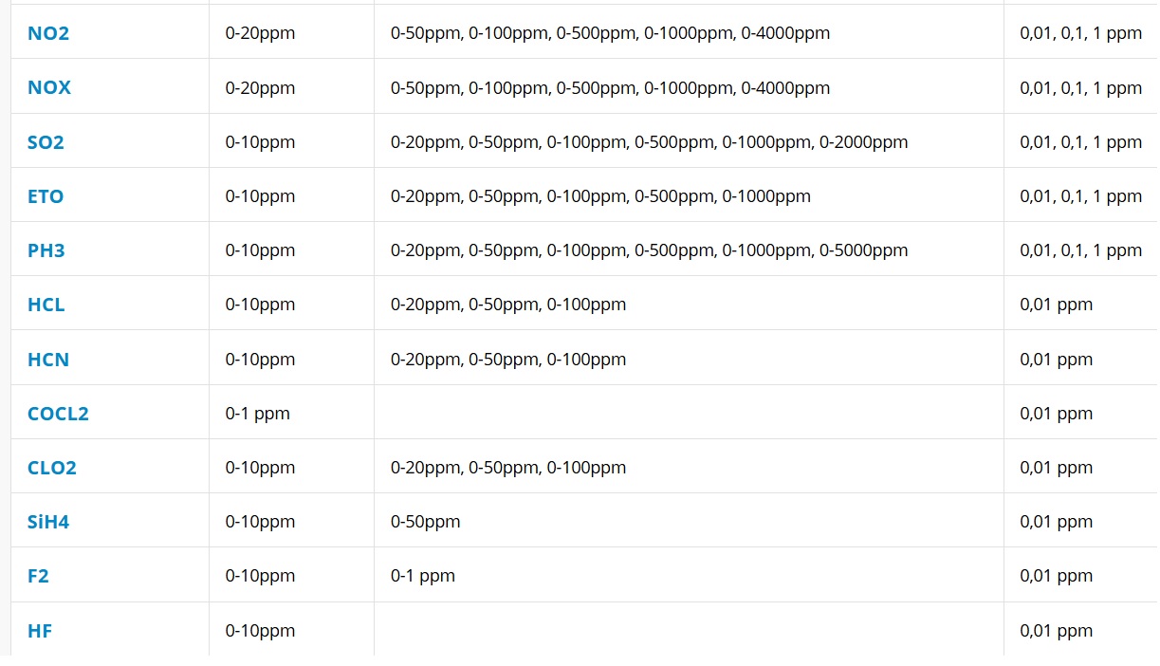Select the NO2 resolution 0,01, 0,1, 1 ppm cell
The width and height of the screenshot is (1160, 666).
[1080, 33]
